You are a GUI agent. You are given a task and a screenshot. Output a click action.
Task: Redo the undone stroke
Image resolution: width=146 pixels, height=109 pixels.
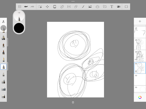[32, 7]
